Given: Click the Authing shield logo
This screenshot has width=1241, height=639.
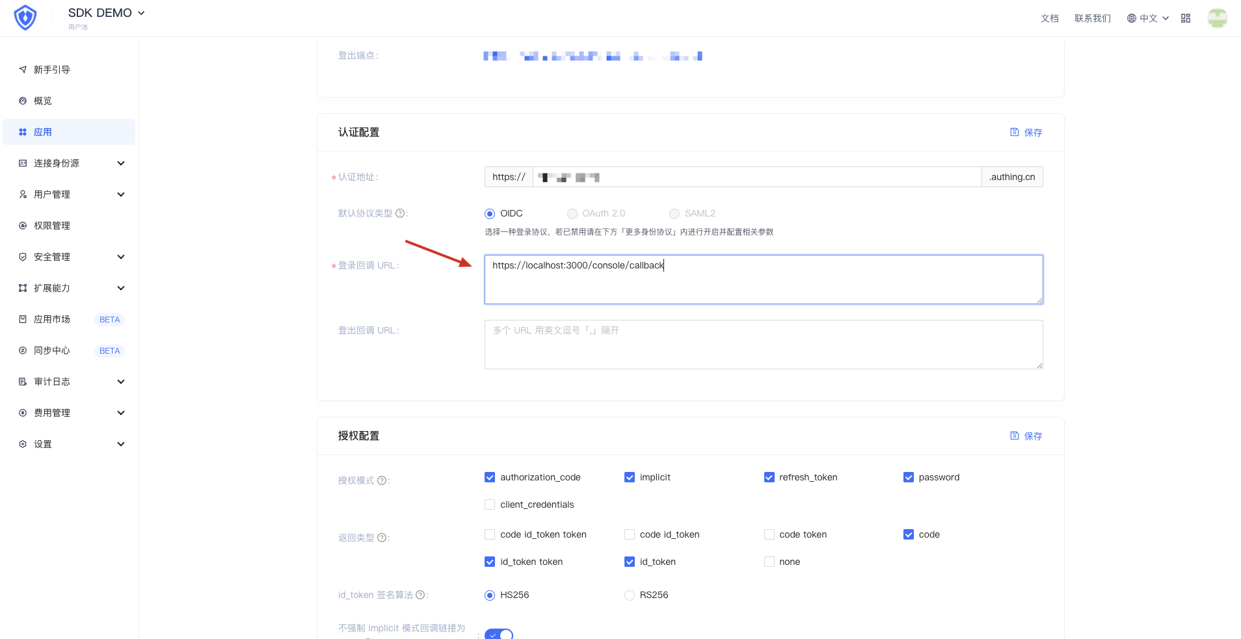Looking at the screenshot, I should coord(25,18).
